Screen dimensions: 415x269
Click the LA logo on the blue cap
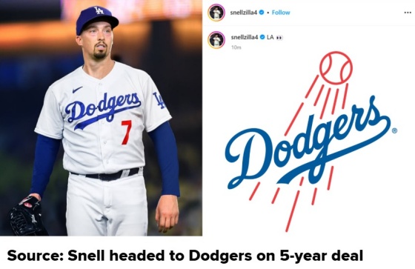pyautogui.click(x=99, y=10)
